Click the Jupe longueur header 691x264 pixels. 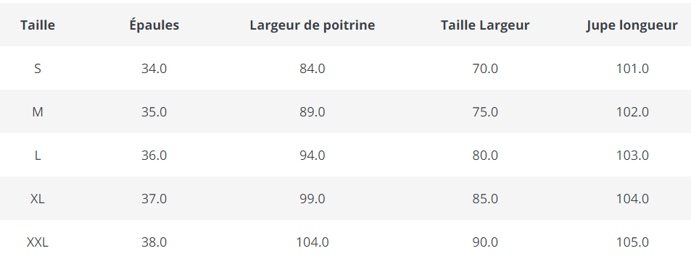[632, 25]
